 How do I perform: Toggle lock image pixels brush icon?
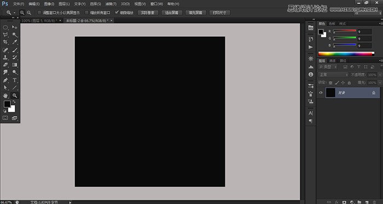coord(337,83)
